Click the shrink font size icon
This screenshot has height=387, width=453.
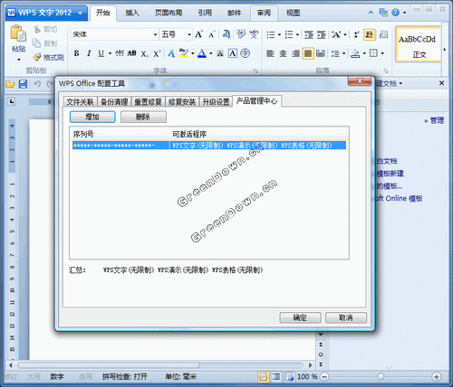(212, 34)
